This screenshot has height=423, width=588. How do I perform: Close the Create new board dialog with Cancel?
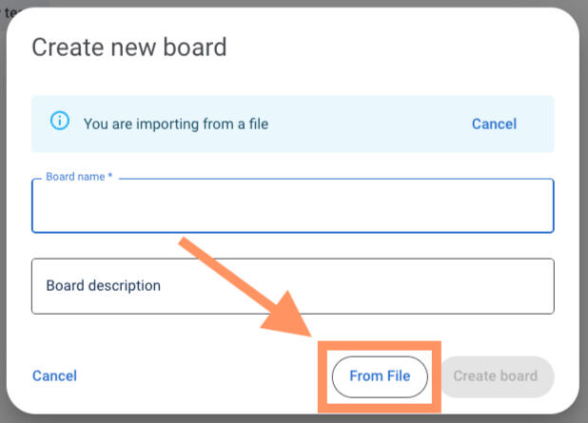click(x=54, y=376)
